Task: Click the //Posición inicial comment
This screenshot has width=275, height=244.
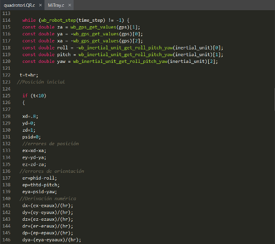Action: (41, 82)
